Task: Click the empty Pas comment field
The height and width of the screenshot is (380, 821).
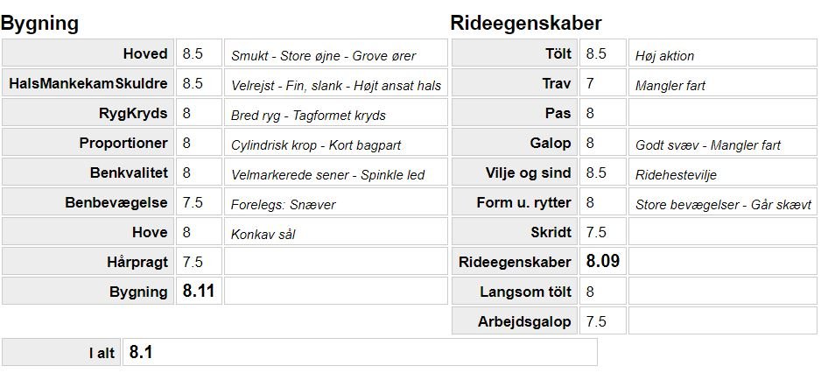Action: [x=724, y=114]
